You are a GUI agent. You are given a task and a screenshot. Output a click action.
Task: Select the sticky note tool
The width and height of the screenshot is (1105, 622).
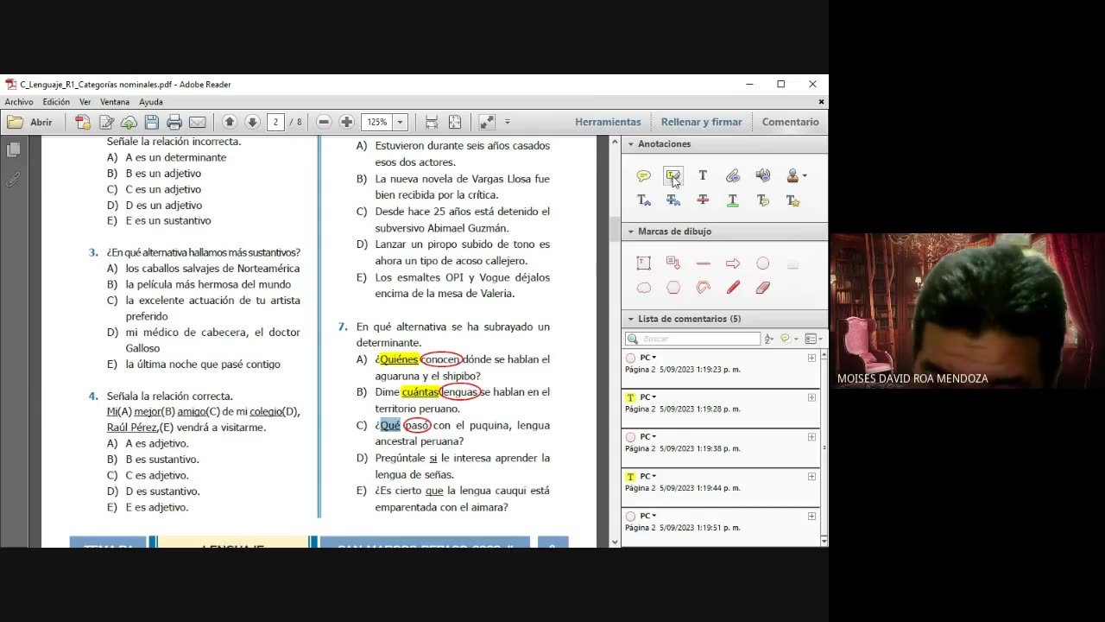pos(643,176)
